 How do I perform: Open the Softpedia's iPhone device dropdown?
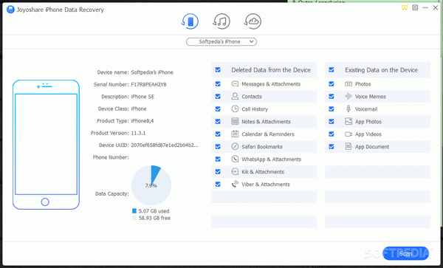pyautogui.click(x=221, y=42)
